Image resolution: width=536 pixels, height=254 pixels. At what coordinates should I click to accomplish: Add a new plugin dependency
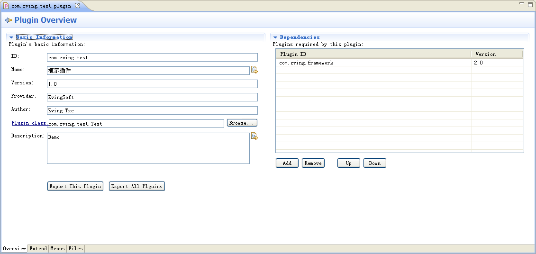[287, 163]
